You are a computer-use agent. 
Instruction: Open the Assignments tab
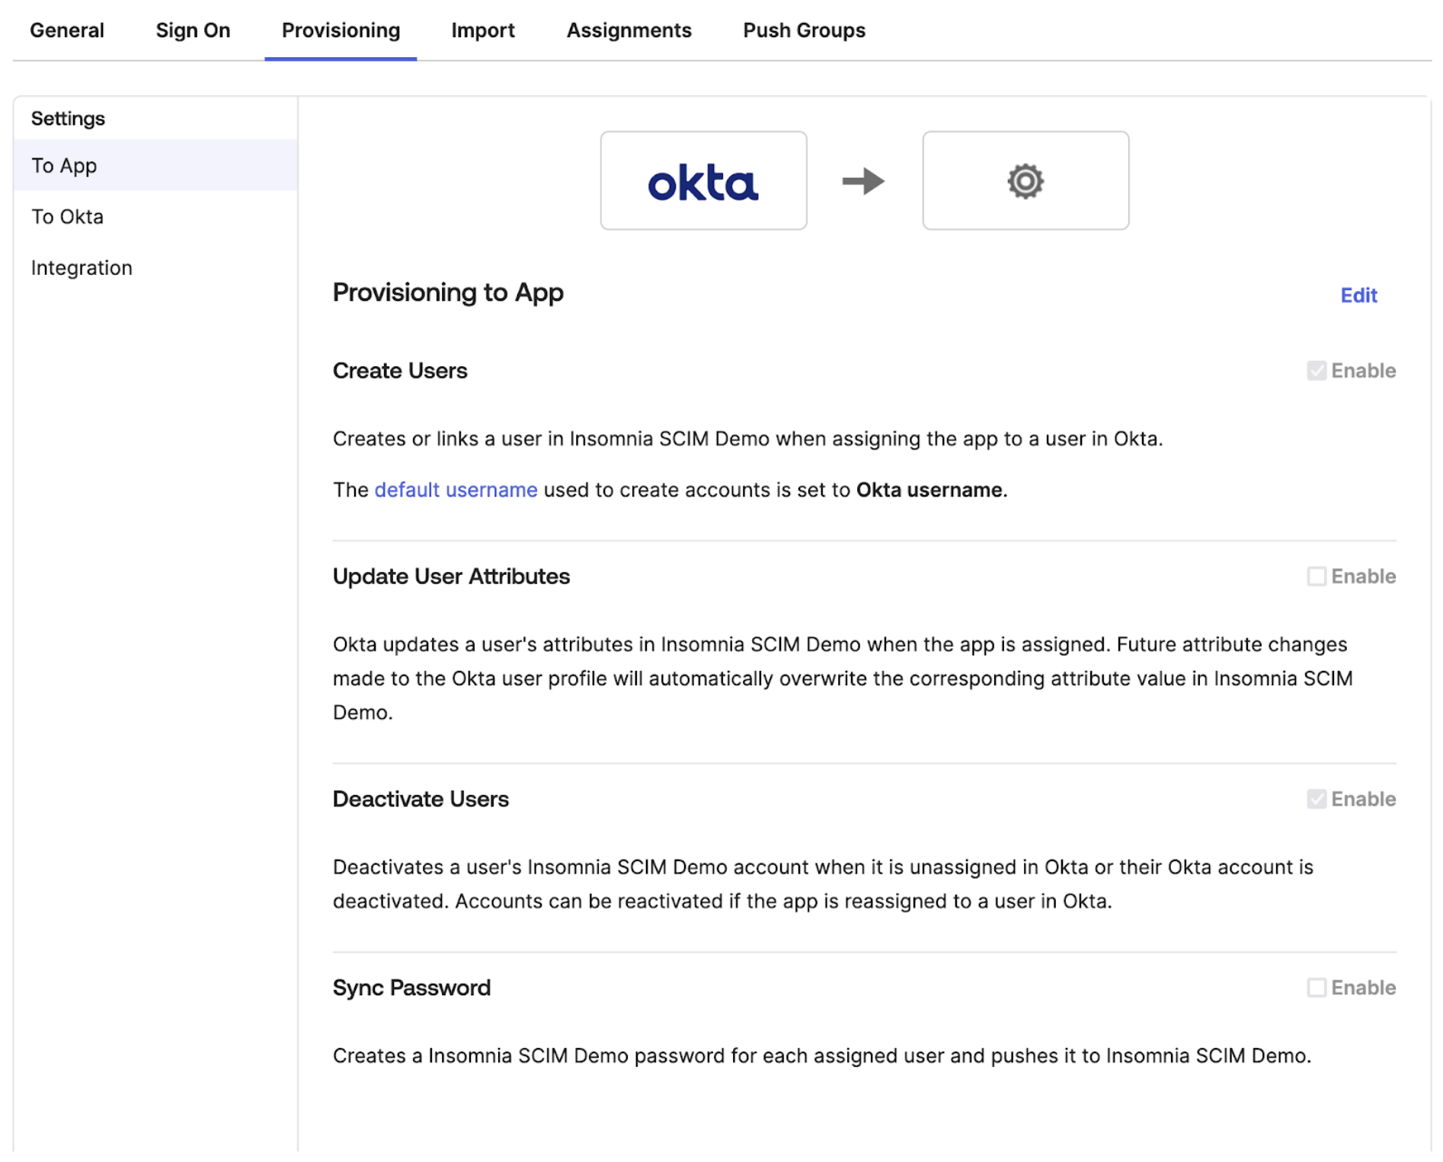pos(629,30)
